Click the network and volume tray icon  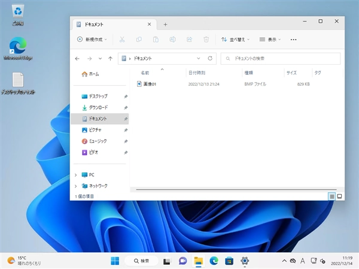(318, 261)
